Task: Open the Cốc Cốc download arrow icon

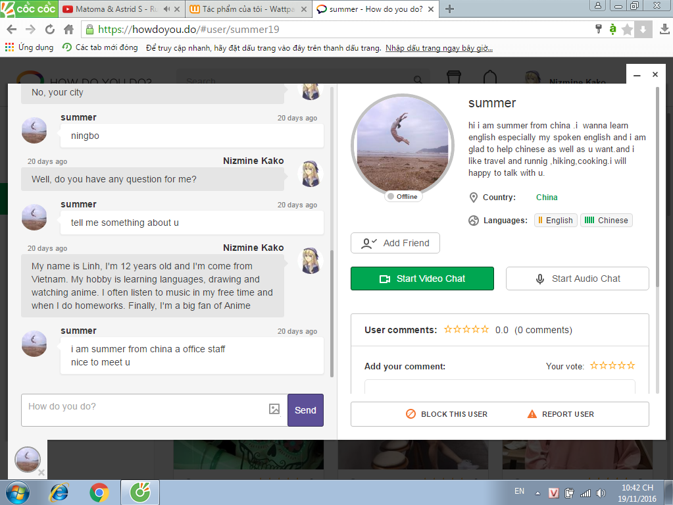Action: point(643,30)
